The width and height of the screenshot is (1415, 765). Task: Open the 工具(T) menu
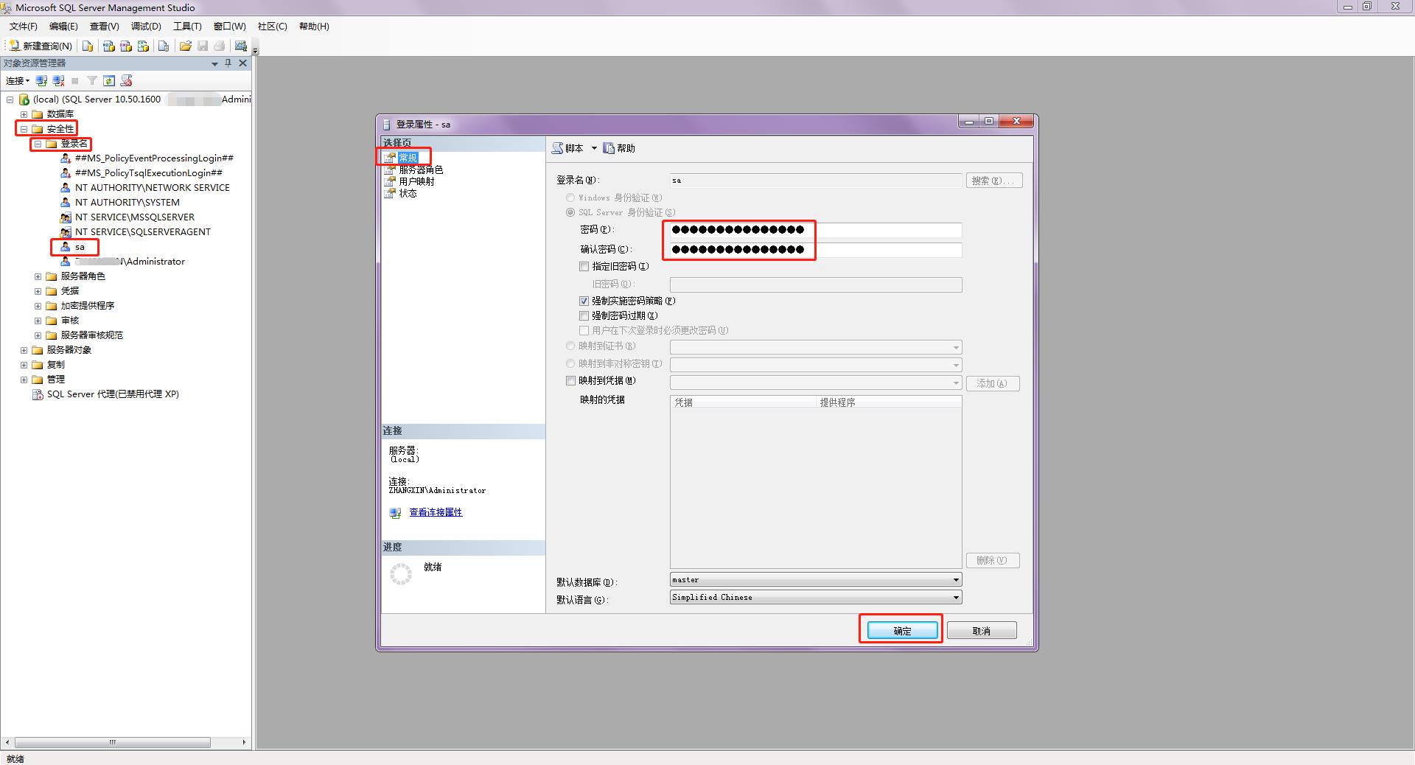click(187, 27)
